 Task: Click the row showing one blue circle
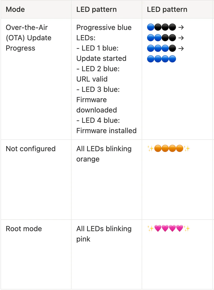pos(161,27)
